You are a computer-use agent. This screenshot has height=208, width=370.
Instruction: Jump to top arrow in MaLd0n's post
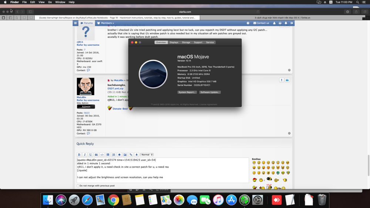click(289, 133)
